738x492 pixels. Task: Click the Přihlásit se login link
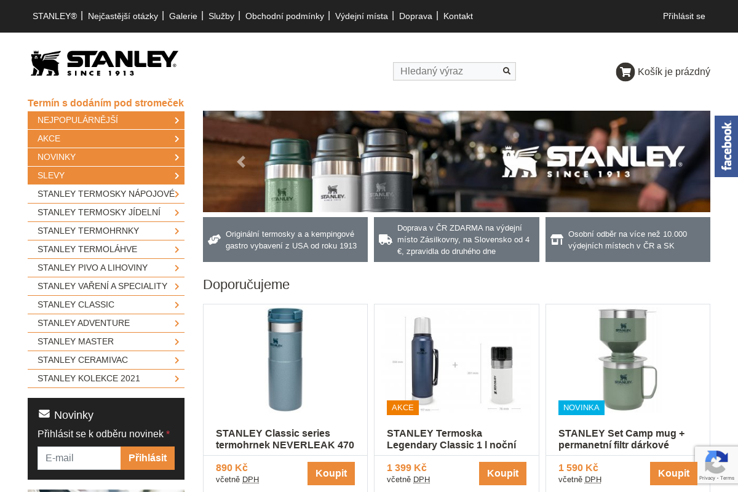coord(684,16)
